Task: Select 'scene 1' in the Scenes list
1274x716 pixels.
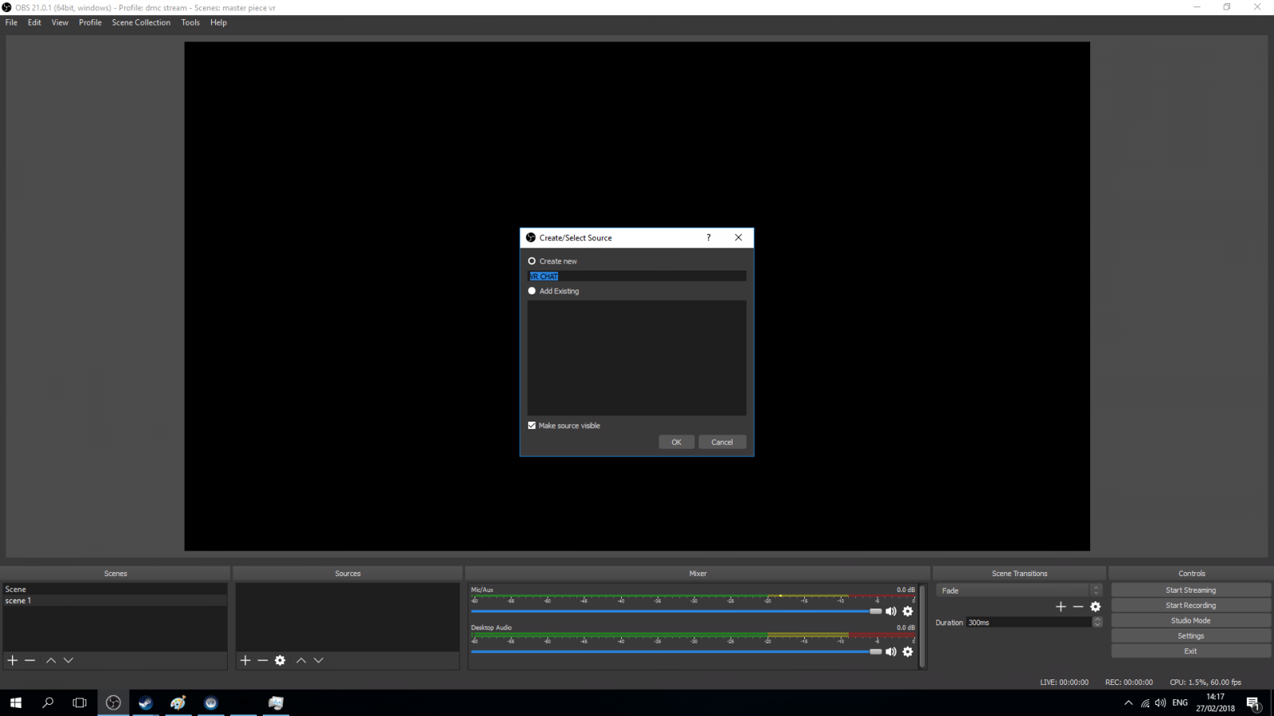Action: [x=115, y=601]
